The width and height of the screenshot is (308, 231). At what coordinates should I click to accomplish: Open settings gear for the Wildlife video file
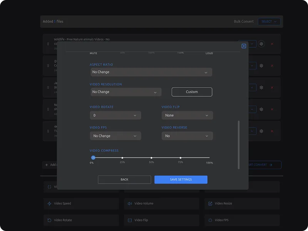coord(261,44)
